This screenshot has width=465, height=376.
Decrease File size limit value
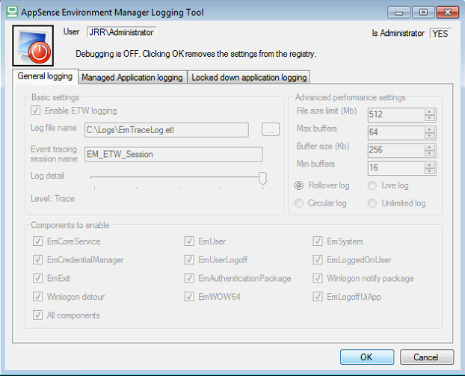click(429, 118)
